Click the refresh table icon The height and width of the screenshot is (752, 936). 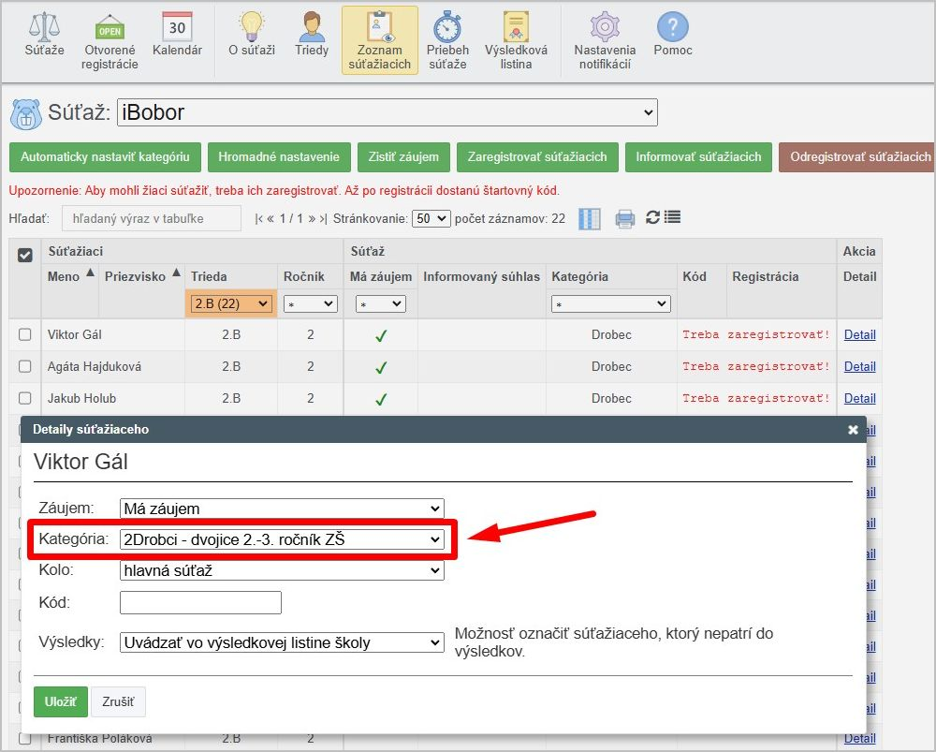652,217
